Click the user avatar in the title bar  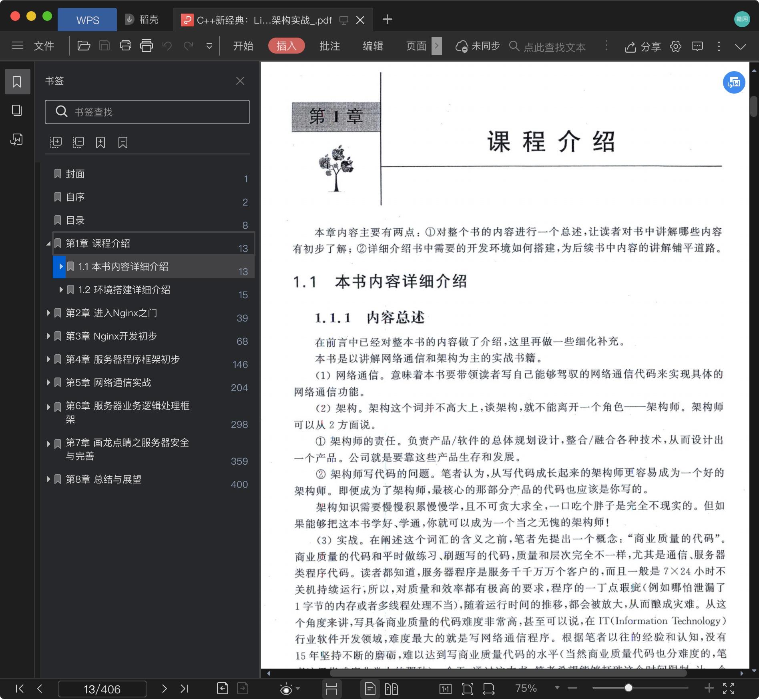click(742, 19)
